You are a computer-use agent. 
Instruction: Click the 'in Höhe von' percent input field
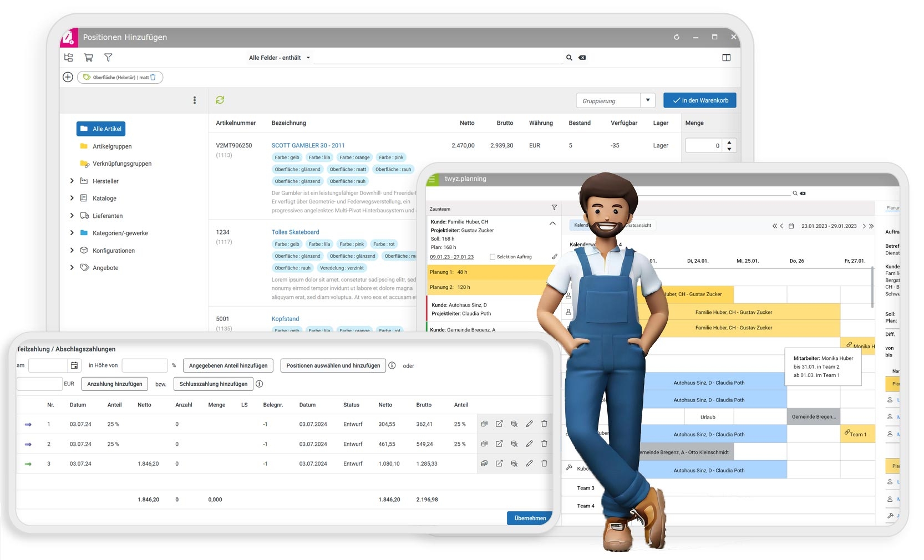pyautogui.click(x=144, y=365)
